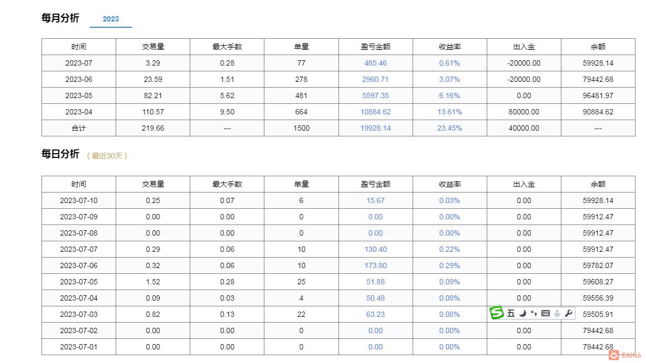This screenshot has width=646, height=363.
Task: Click the 0.09% daily return link
Action: 449,282
